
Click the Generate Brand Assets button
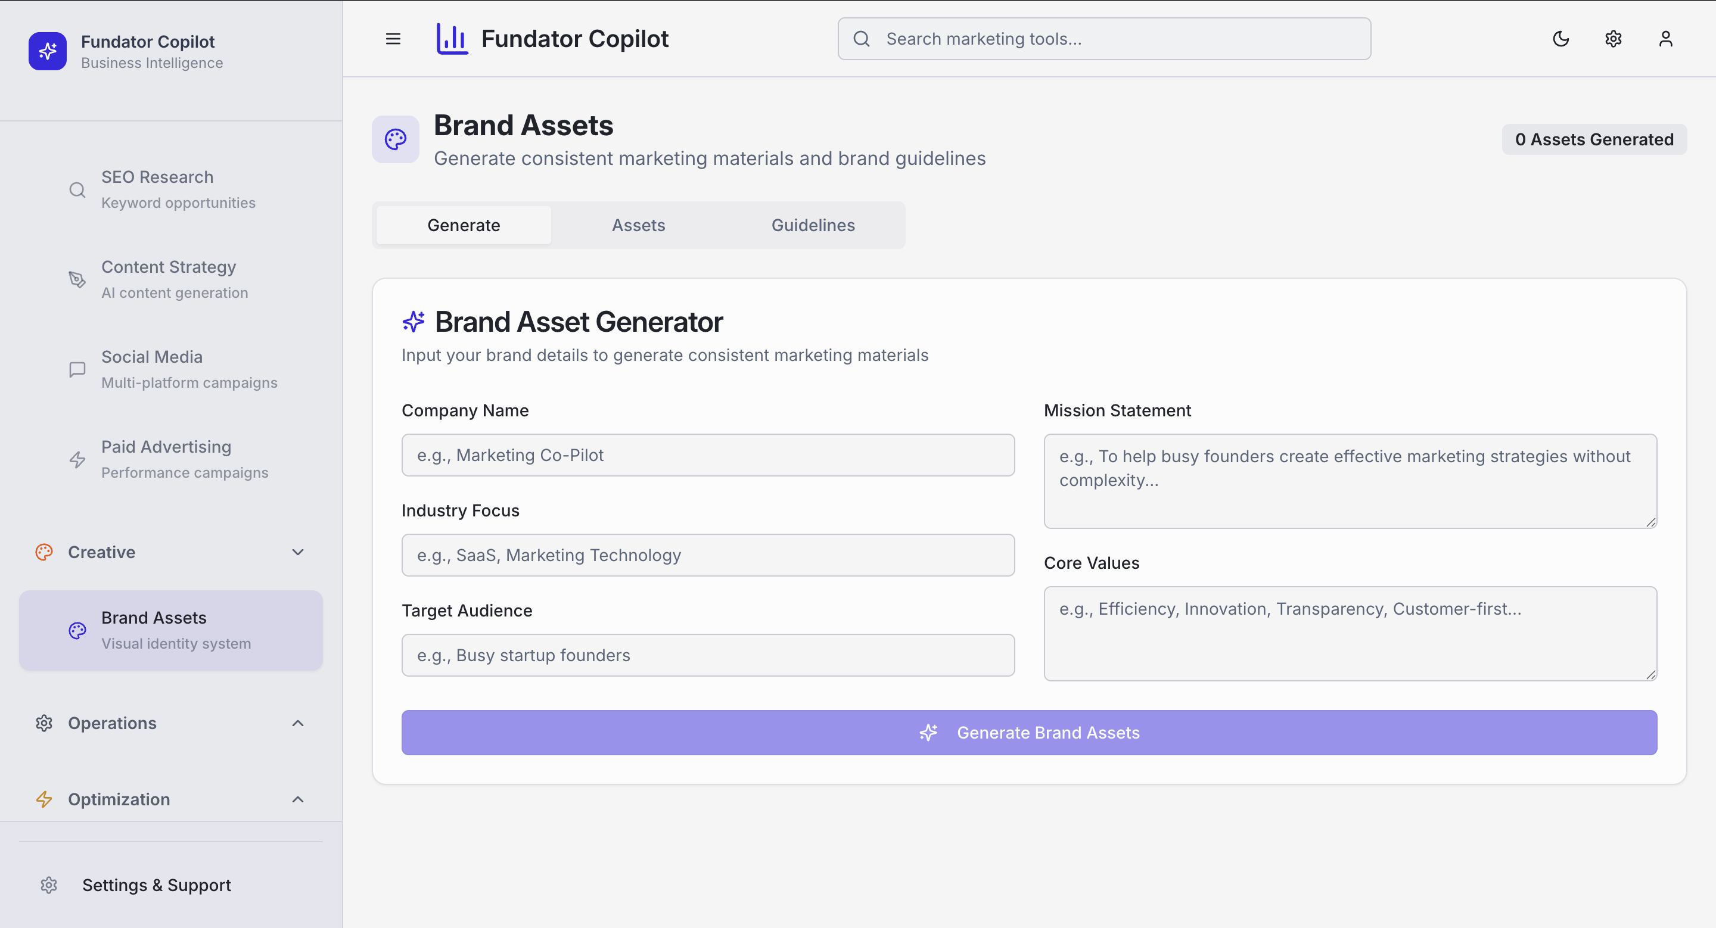[1028, 732]
